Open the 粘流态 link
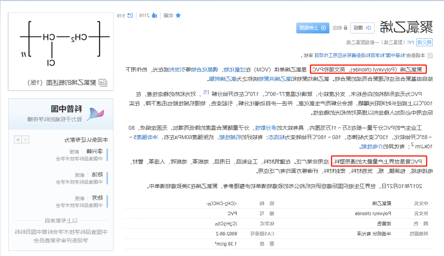This screenshot has width=444, height=256. click(x=276, y=137)
